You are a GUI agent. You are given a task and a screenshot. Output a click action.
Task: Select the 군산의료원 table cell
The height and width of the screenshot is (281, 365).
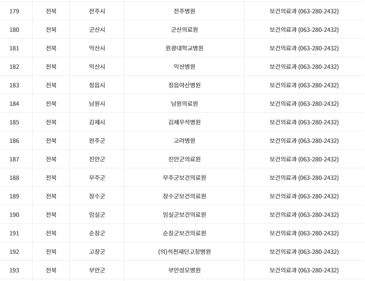pos(184,30)
